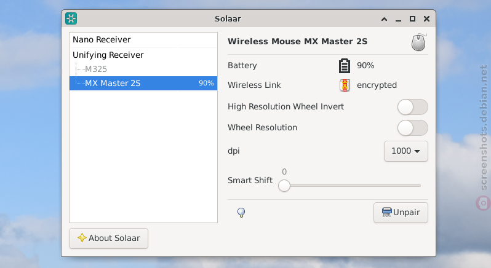Click the 90% battery value in details panel
Image resolution: width=491 pixels, height=268 pixels.
pos(365,65)
